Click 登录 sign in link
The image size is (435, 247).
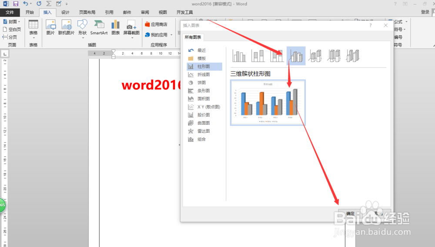[x=425, y=12]
